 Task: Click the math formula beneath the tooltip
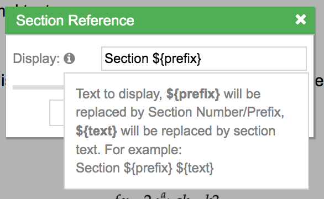[166, 196]
